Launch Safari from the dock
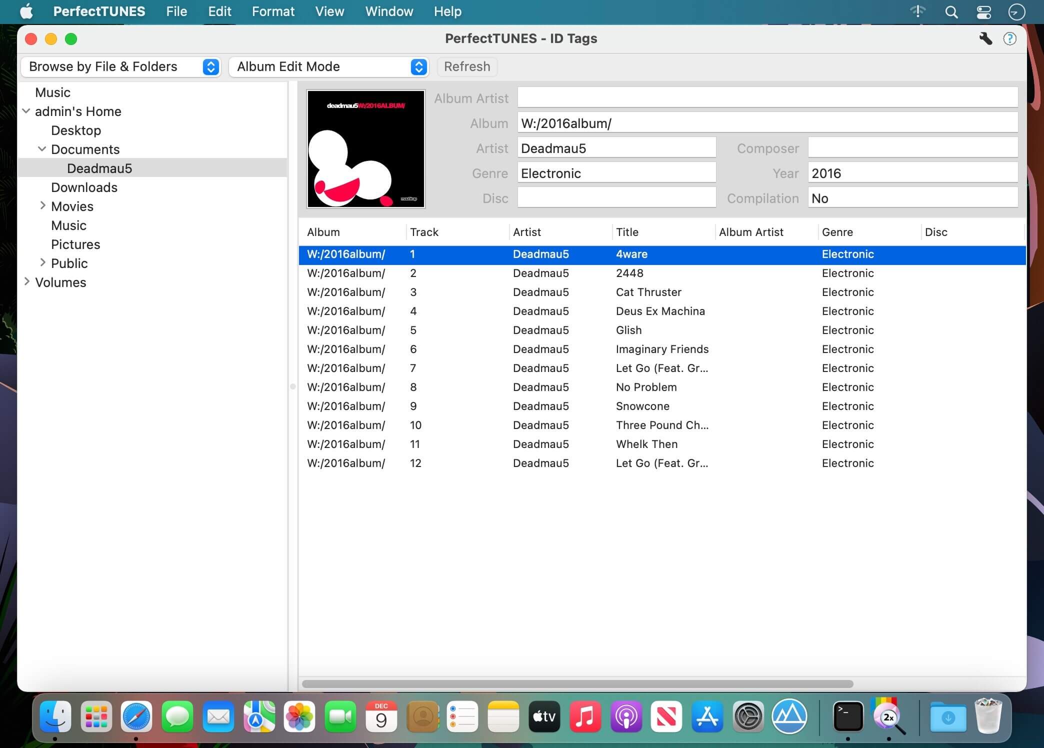Image resolution: width=1044 pixels, height=748 pixels. click(136, 716)
